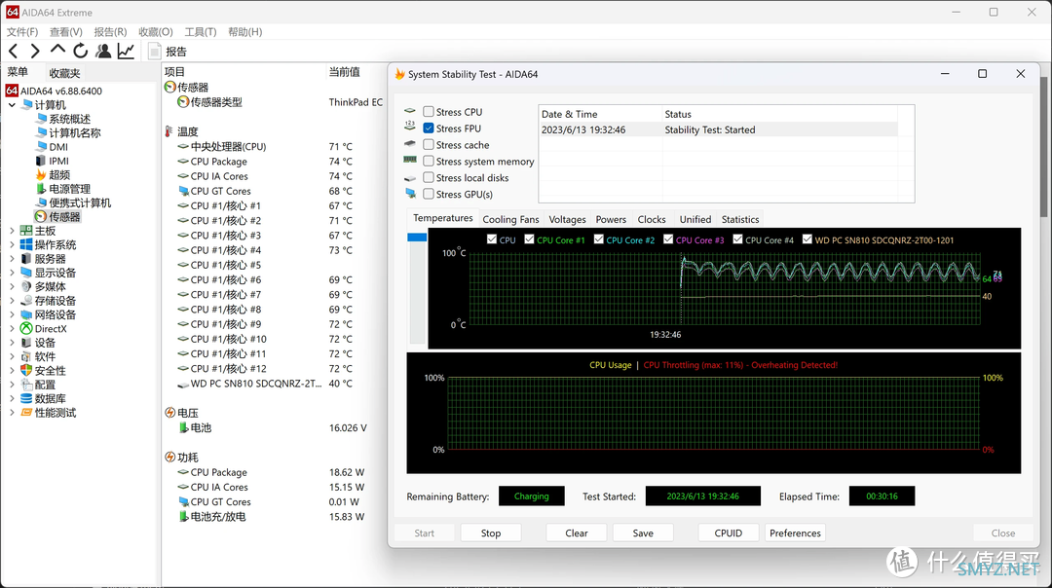The height and width of the screenshot is (588, 1052).
Task: Collapse the 计算机 tree node
Action: [x=12, y=104]
